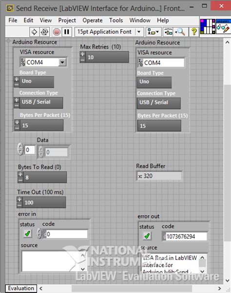Click the Abort Execution stop button
The image size is (231, 293).
pyautogui.click(x=57, y=32)
